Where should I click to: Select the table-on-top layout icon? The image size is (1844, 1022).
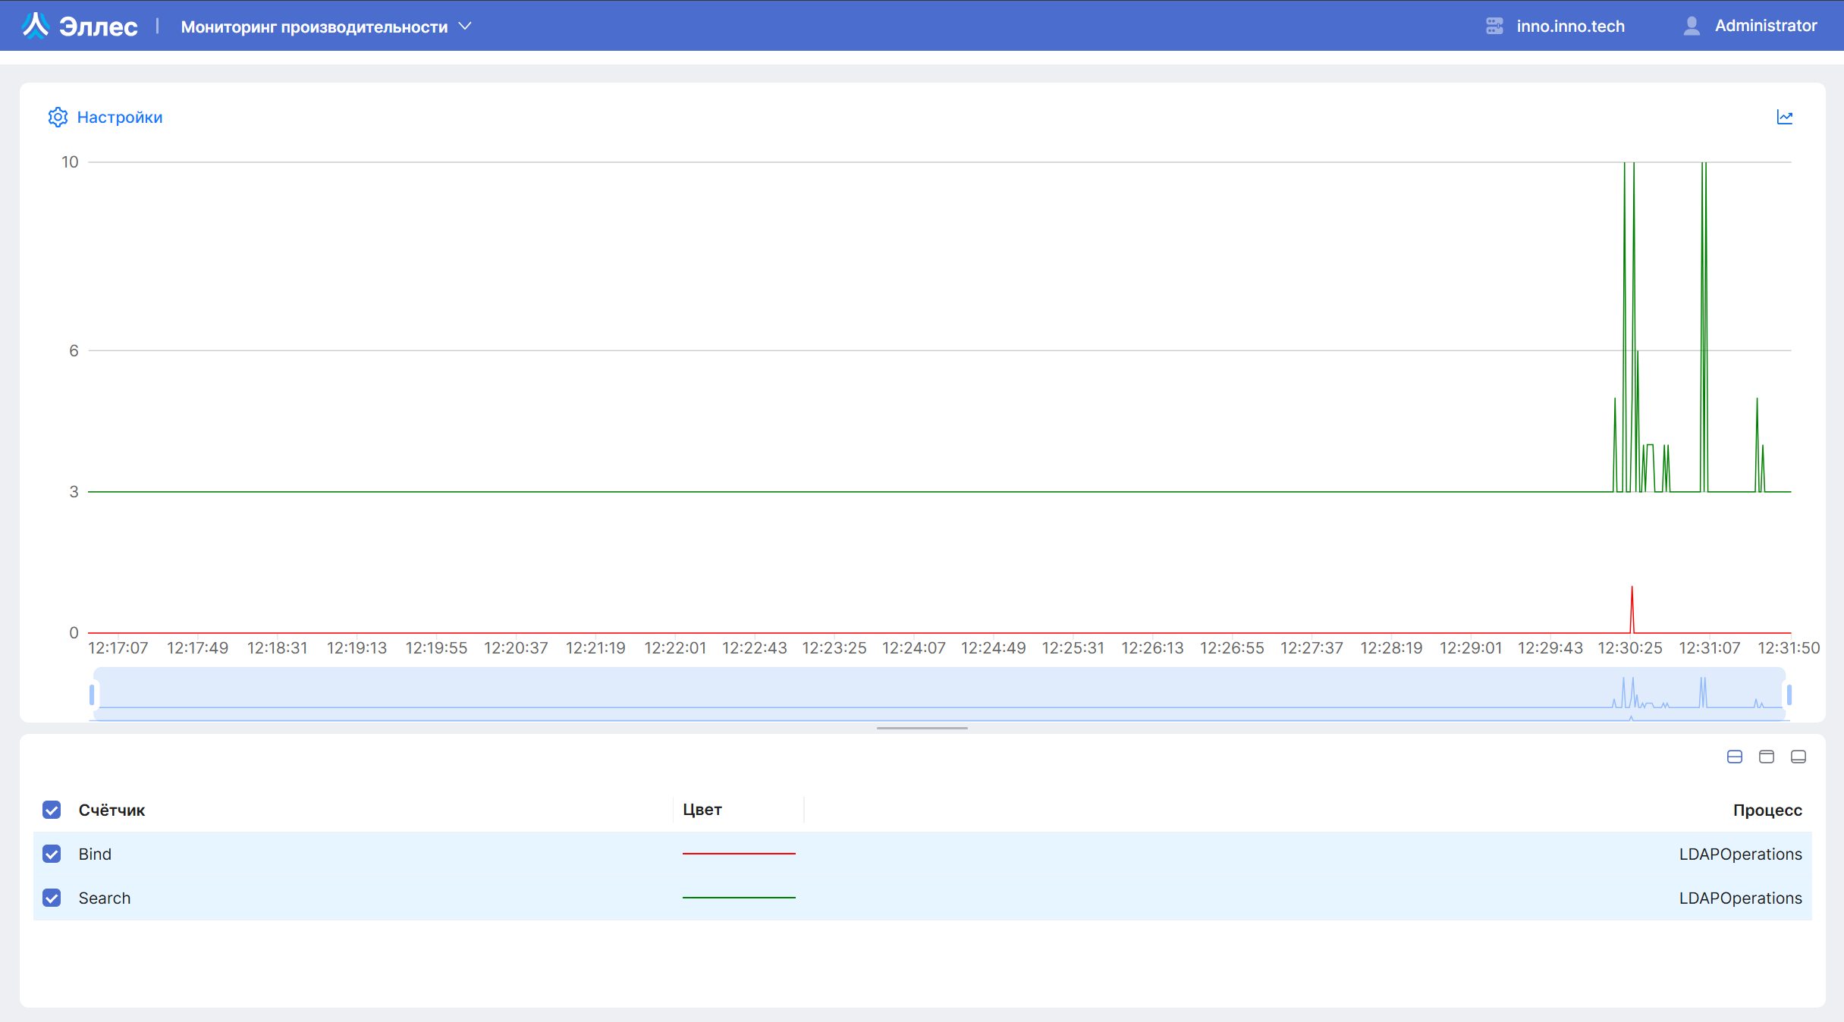pyautogui.click(x=1798, y=756)
